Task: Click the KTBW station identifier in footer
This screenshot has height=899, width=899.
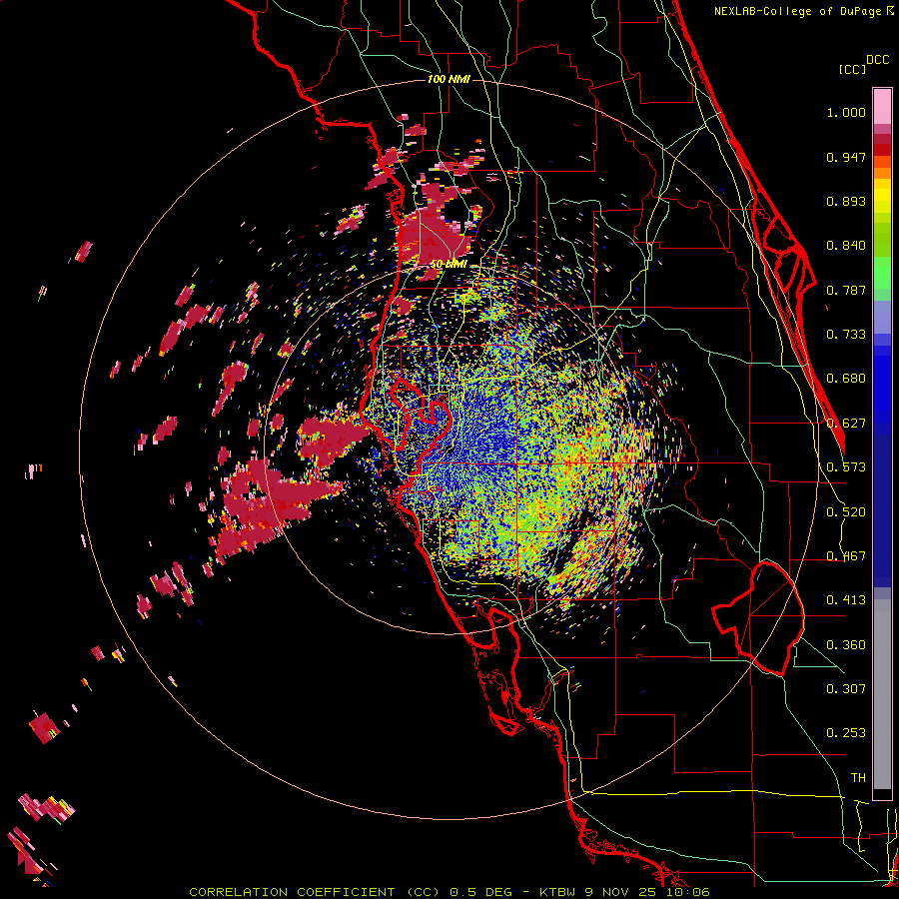Action: click(x=558, y=892)
